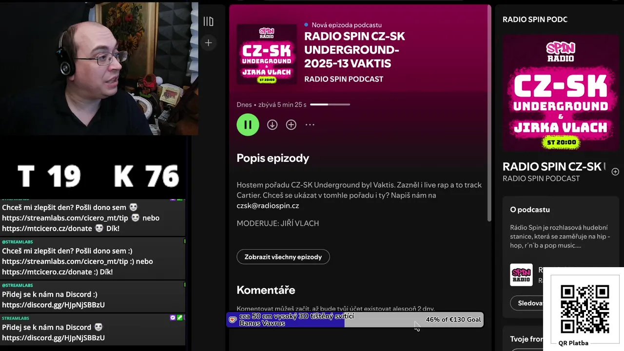Click the episode cover art thumbnail
Image resolution: width=624 pixels, height=351 pixels.
click(267, 55)
